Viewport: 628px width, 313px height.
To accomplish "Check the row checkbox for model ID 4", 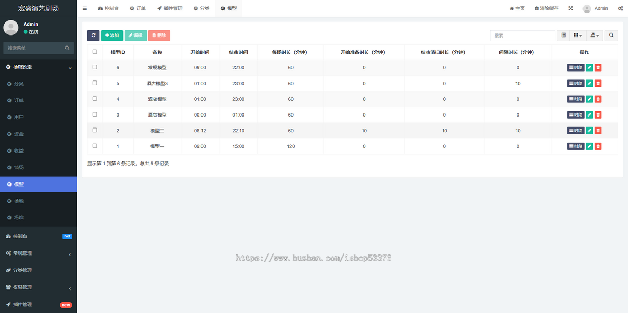I will click(x=95, y=99).
